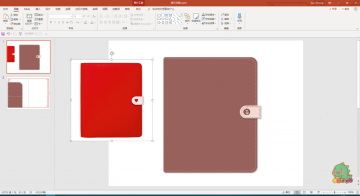Toggle Bold formatting
Image resolution: width=360 pixels, height=196 pixels.
coord(50,22)
